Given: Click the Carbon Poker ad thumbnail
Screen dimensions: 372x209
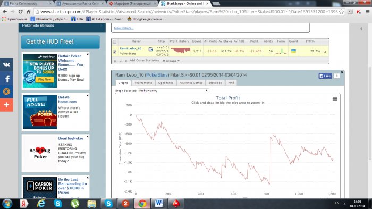Looking at the screenshot, I should (x=40, y=188).
